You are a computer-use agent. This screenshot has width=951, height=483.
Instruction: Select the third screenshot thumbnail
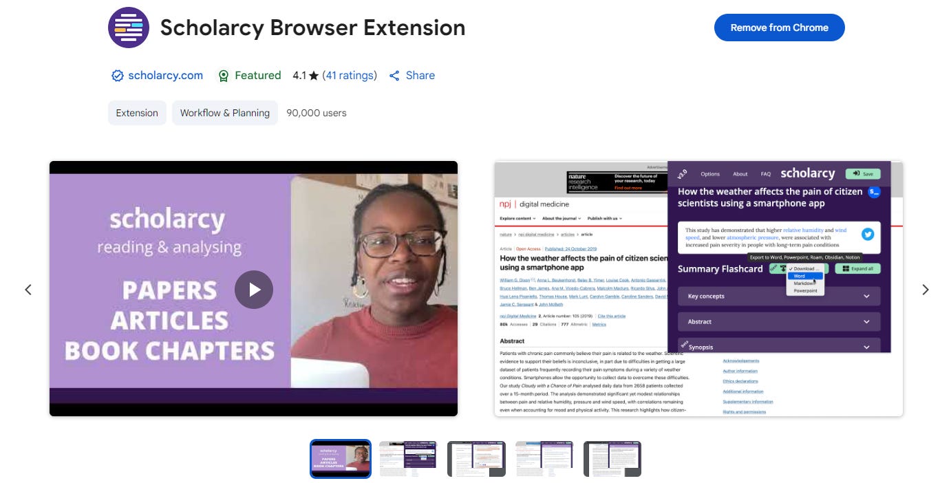pos(476,459)
